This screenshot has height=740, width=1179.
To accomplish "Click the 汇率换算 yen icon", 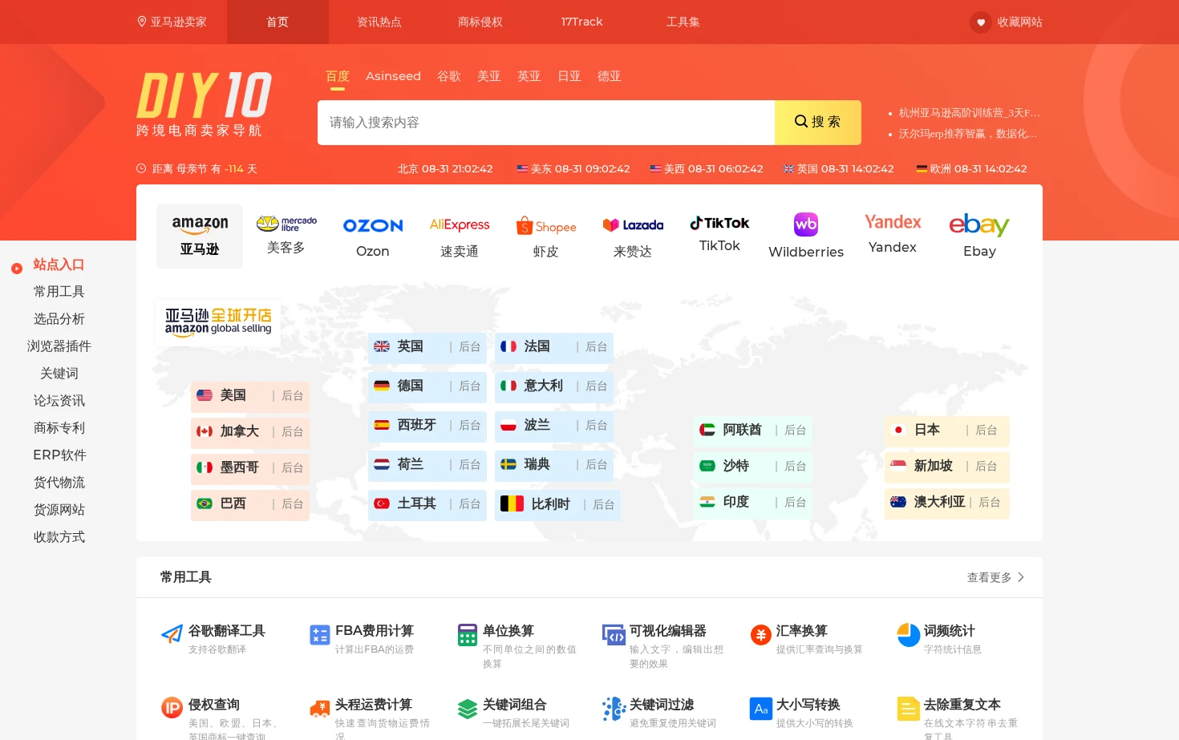I will click(760, 635).
